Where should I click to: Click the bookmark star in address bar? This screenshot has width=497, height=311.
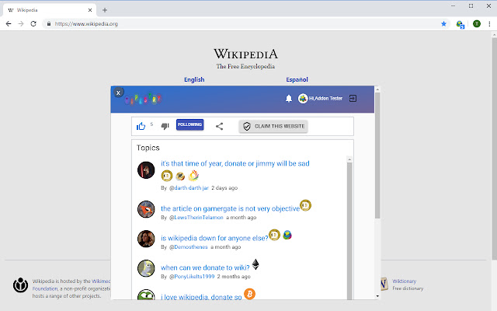click(443, 24)
